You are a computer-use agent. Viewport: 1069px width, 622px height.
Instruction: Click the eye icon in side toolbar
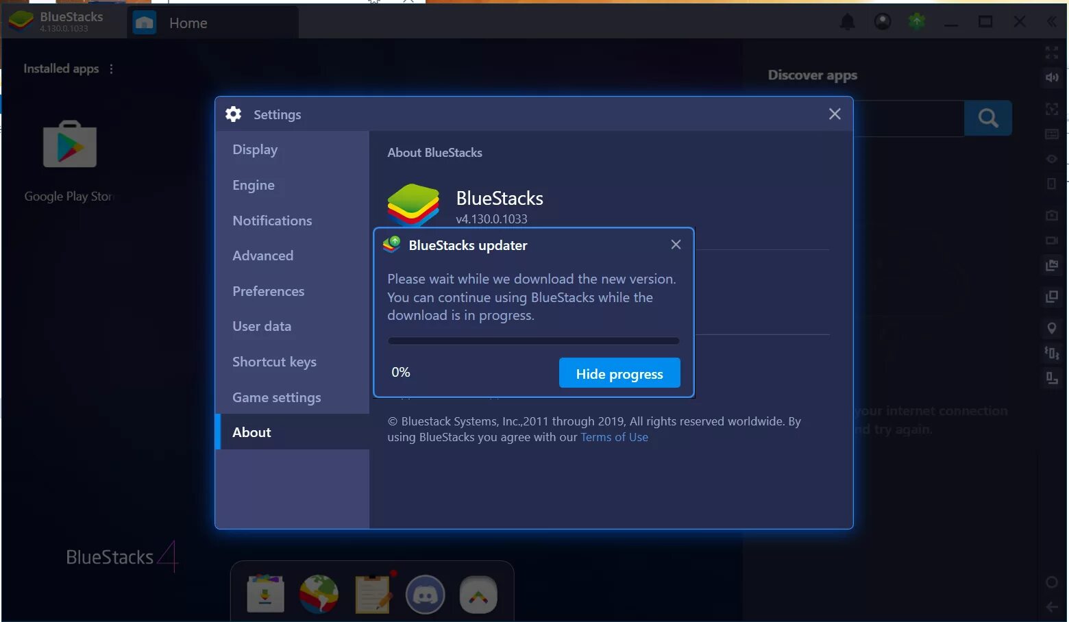pos(1052,159)
